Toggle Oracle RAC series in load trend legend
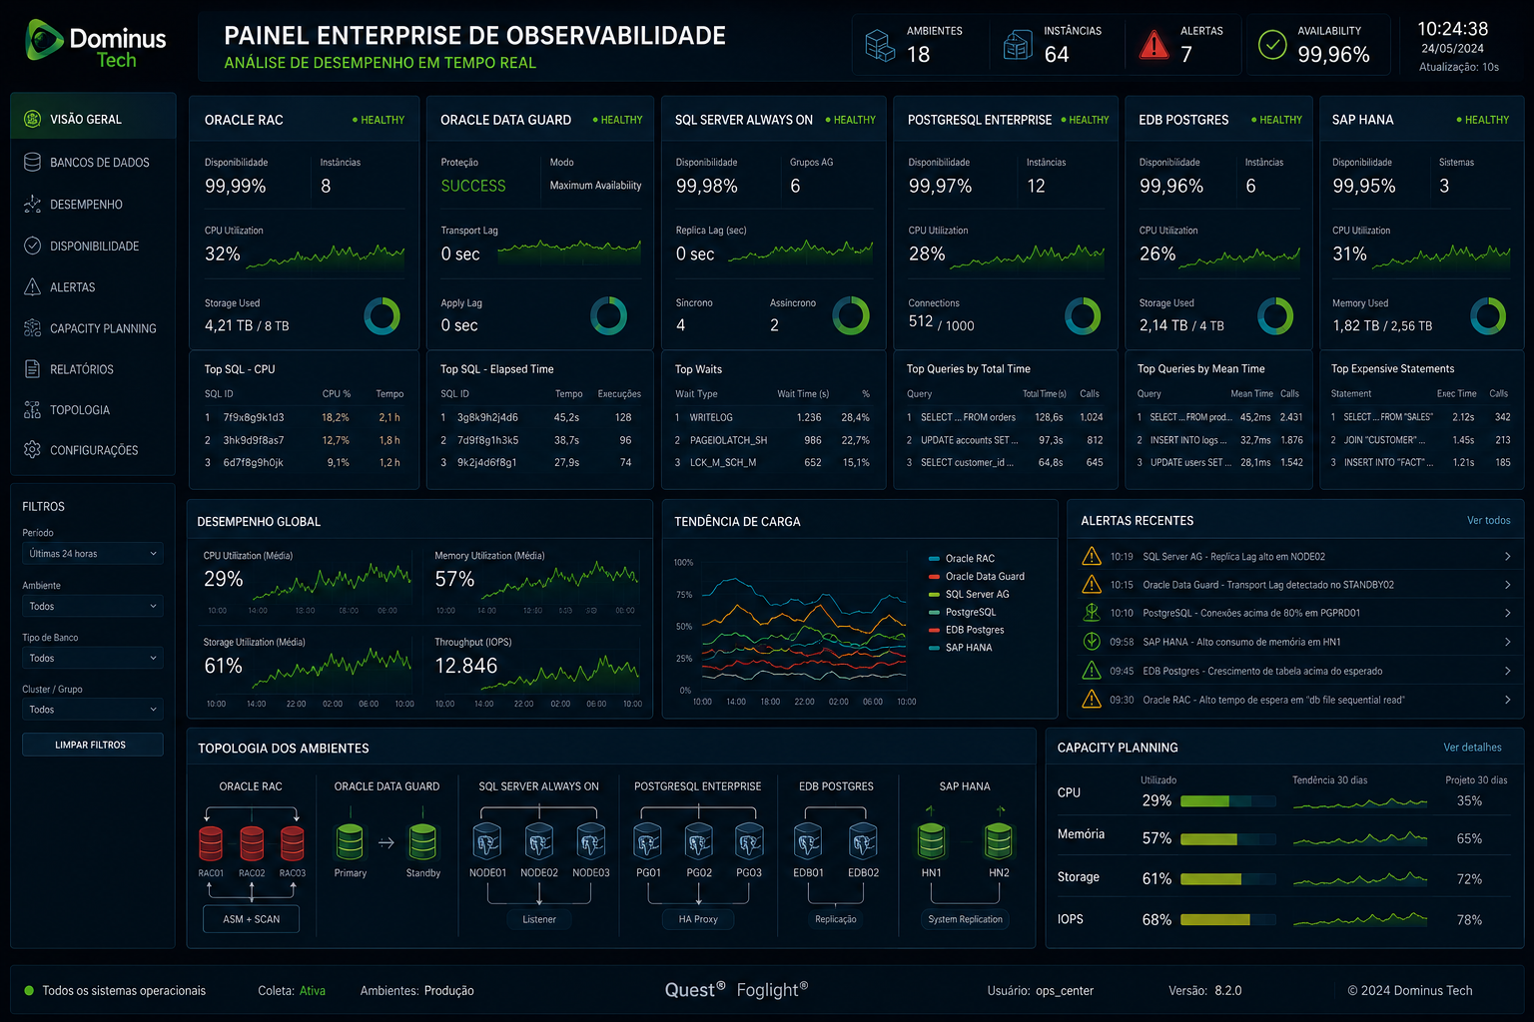1534x1022 pixels. click(x=962, y=558)
